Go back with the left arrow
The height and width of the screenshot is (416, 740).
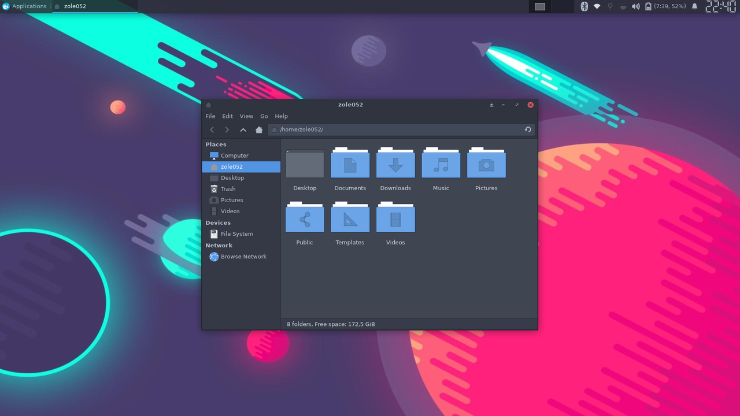coord(212,130)
